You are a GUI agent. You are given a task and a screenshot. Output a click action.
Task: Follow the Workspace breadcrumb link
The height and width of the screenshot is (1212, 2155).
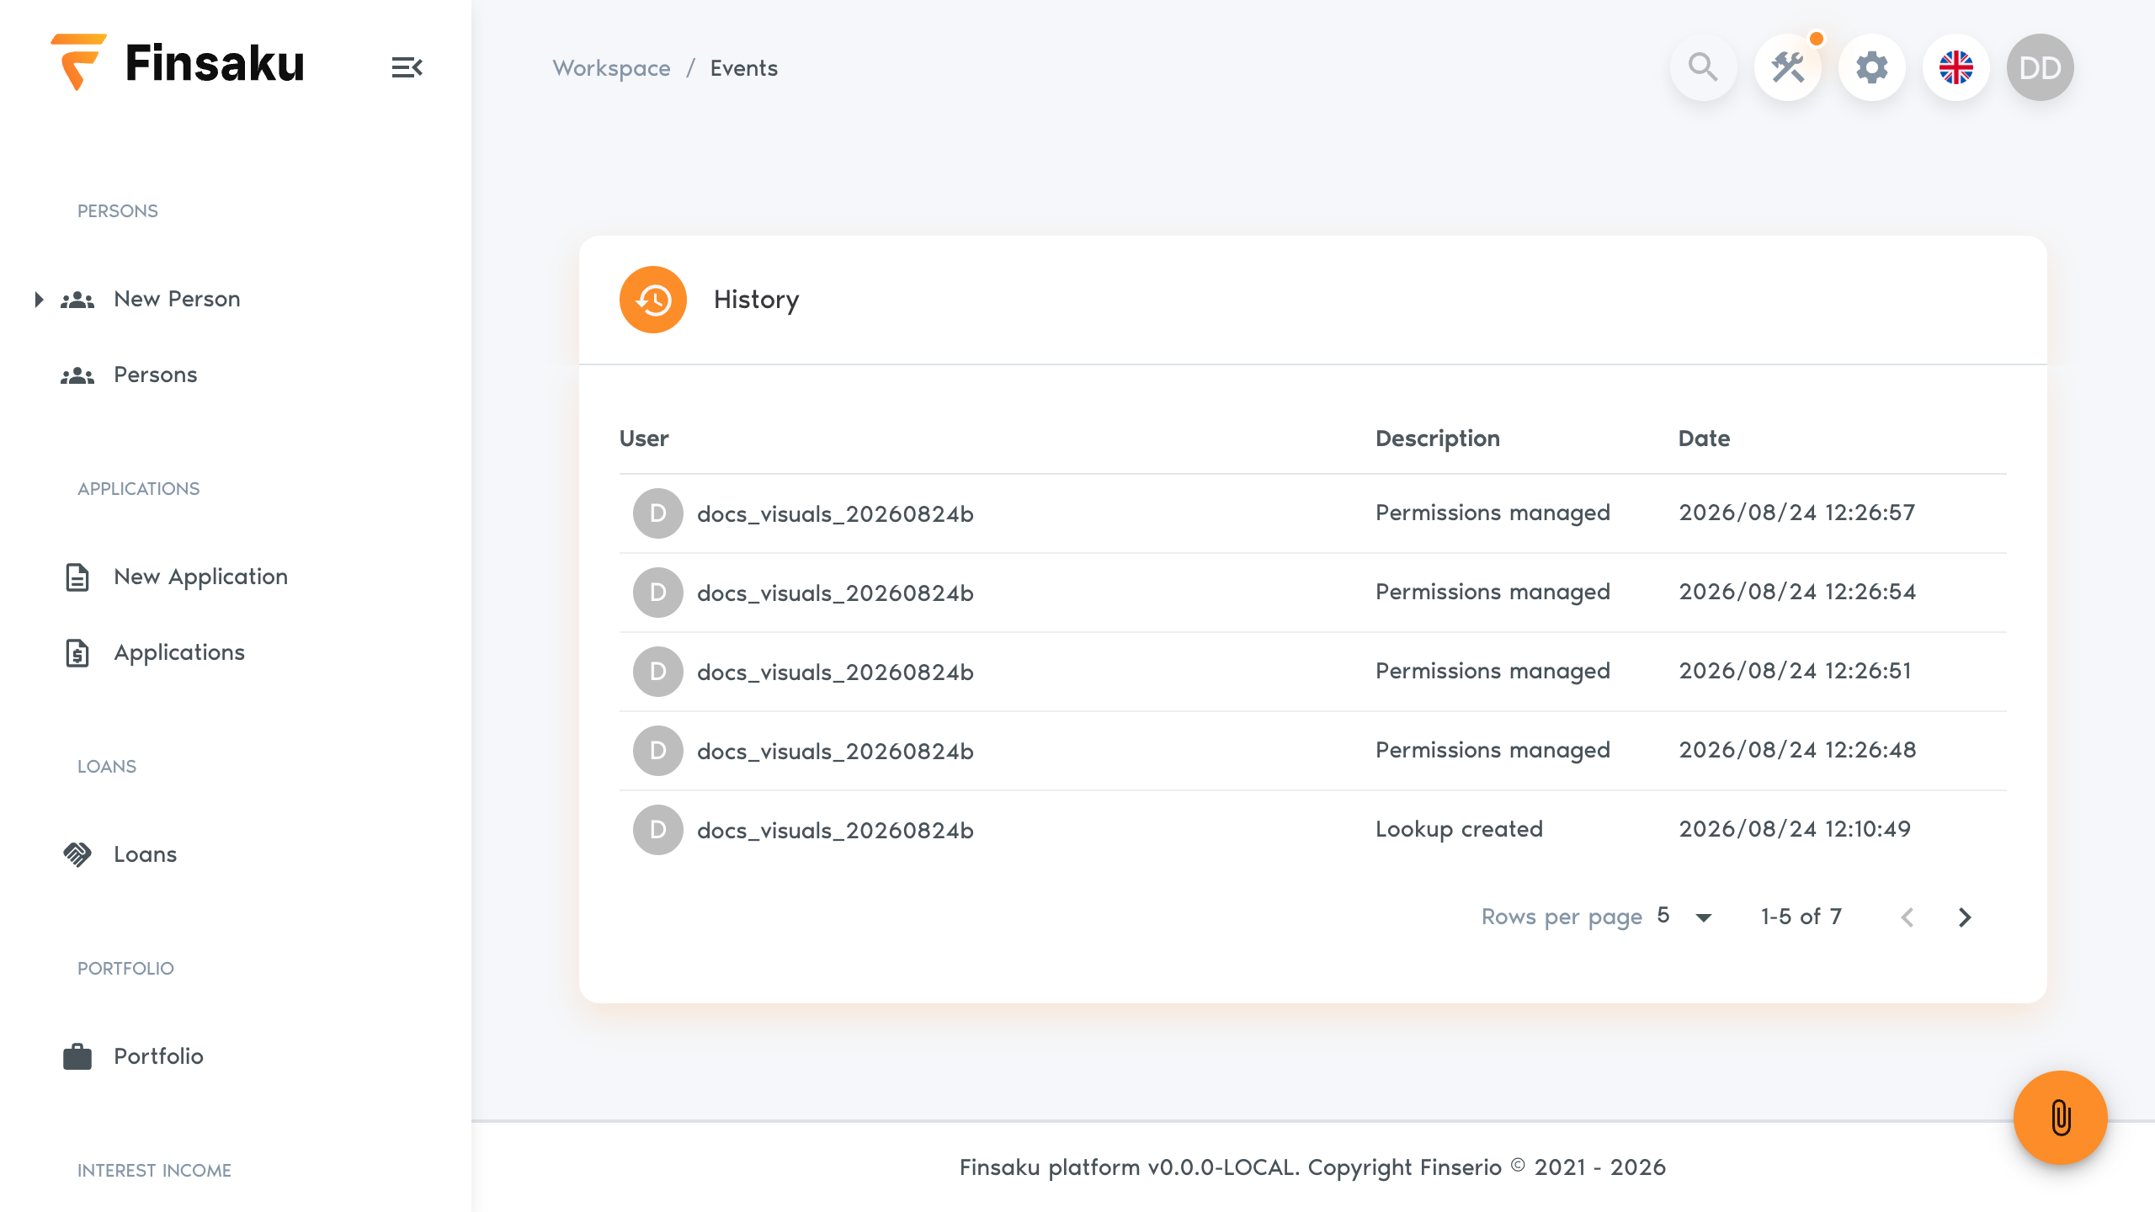point(611,68)
